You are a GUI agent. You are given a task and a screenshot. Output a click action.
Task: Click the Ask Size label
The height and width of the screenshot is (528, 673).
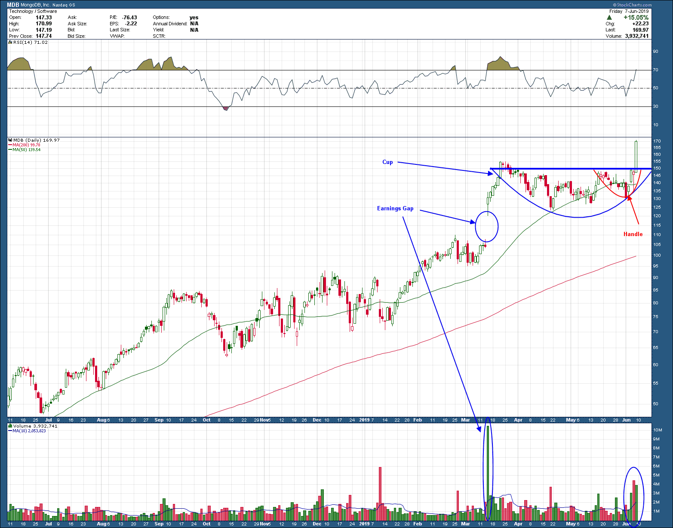[x=77, y=24]
